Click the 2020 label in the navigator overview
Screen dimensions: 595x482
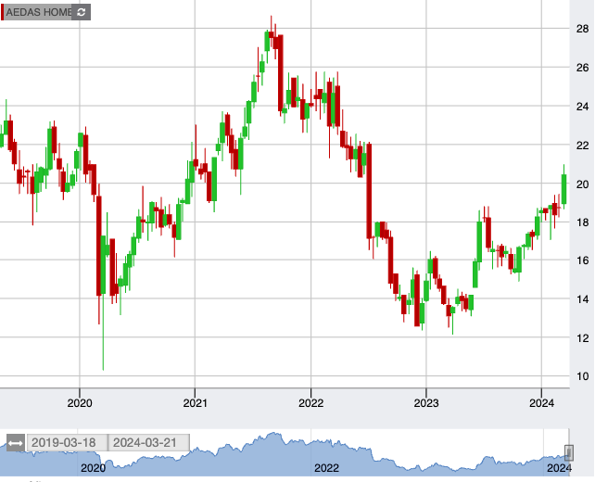click(x=94, y=468)
